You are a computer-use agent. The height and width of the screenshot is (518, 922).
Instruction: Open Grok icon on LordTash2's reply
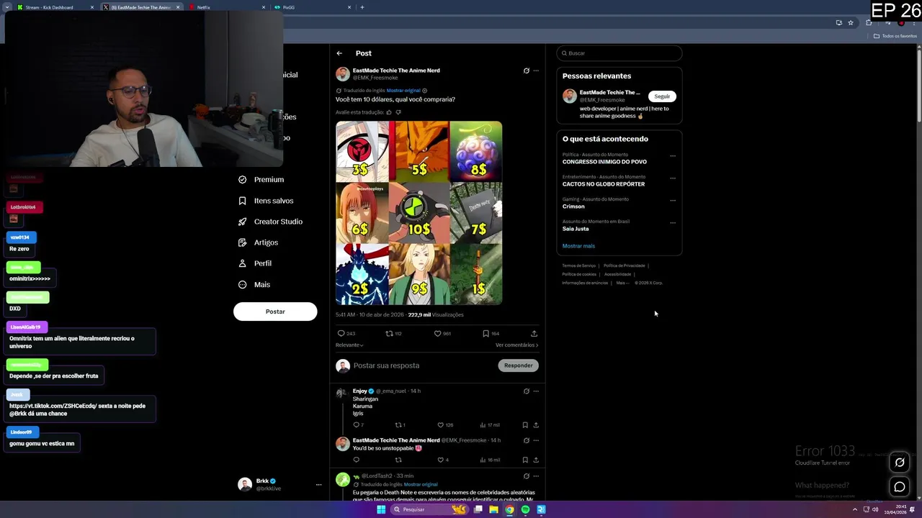[x=526, y=476]
